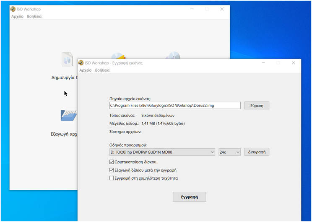Image resolution: width=312 pixels, height=222 pixels.
Task: Click the Δημιουργία label in main window
Action: (64, 77)
